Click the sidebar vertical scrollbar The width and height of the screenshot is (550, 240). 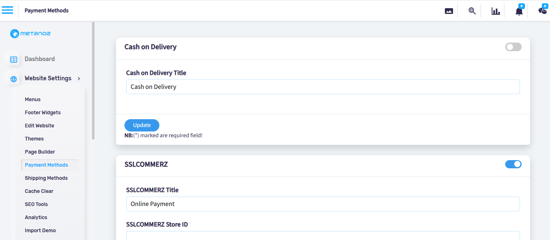pyautogui.click(x=93, y=81)
